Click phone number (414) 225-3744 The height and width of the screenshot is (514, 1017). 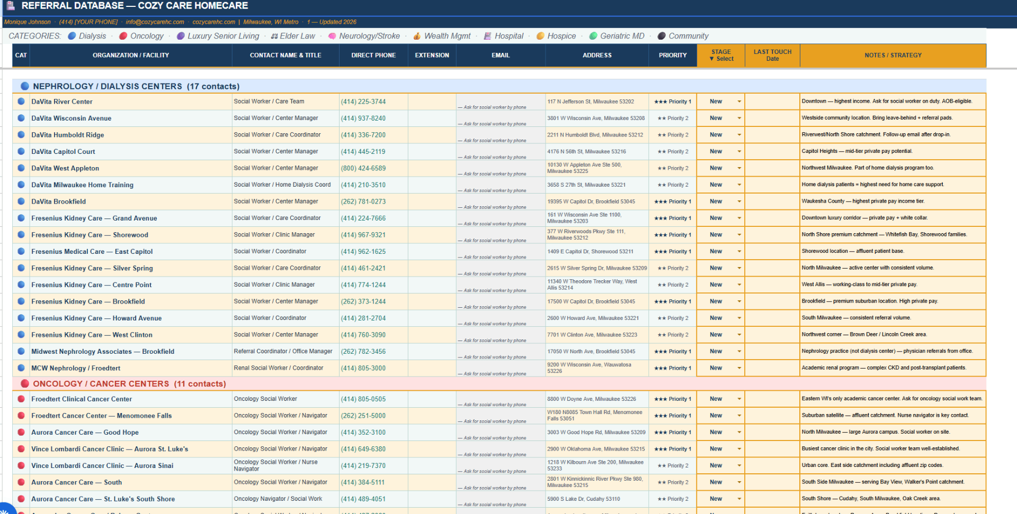(363, 102)
